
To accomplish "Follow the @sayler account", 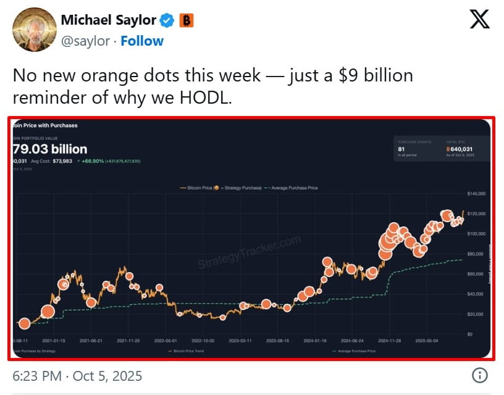I will point(142,41).
